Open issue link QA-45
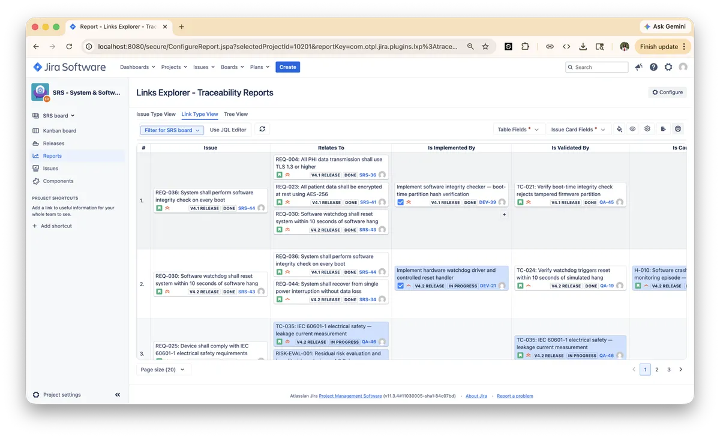720x438 pixels. pyautogui.click(x=607, y=203)
